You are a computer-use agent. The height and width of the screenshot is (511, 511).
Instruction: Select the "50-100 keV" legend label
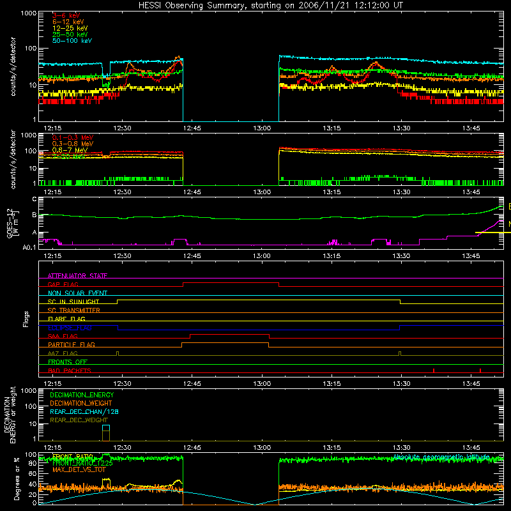pos(72,41)
